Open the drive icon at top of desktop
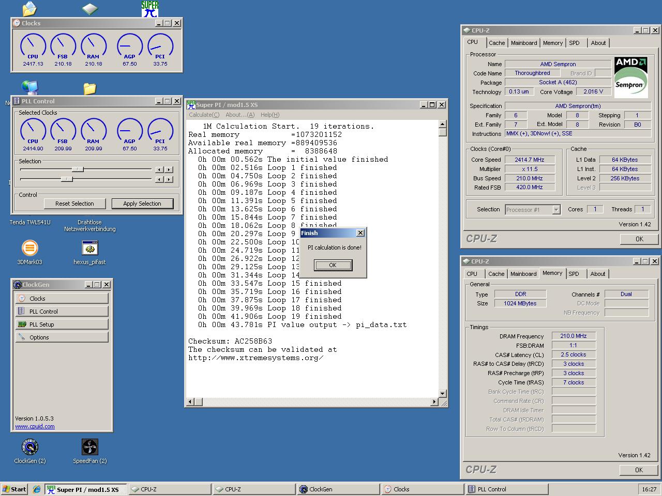Image resolution: width=662 pixels, height=496 pixels. click(x=90, y=9)
